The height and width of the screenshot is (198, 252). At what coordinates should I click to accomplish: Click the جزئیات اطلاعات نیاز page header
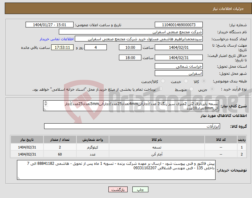tap(228, 9)
